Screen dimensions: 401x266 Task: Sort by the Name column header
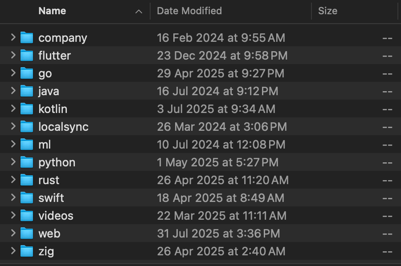[x=52, y=11]
